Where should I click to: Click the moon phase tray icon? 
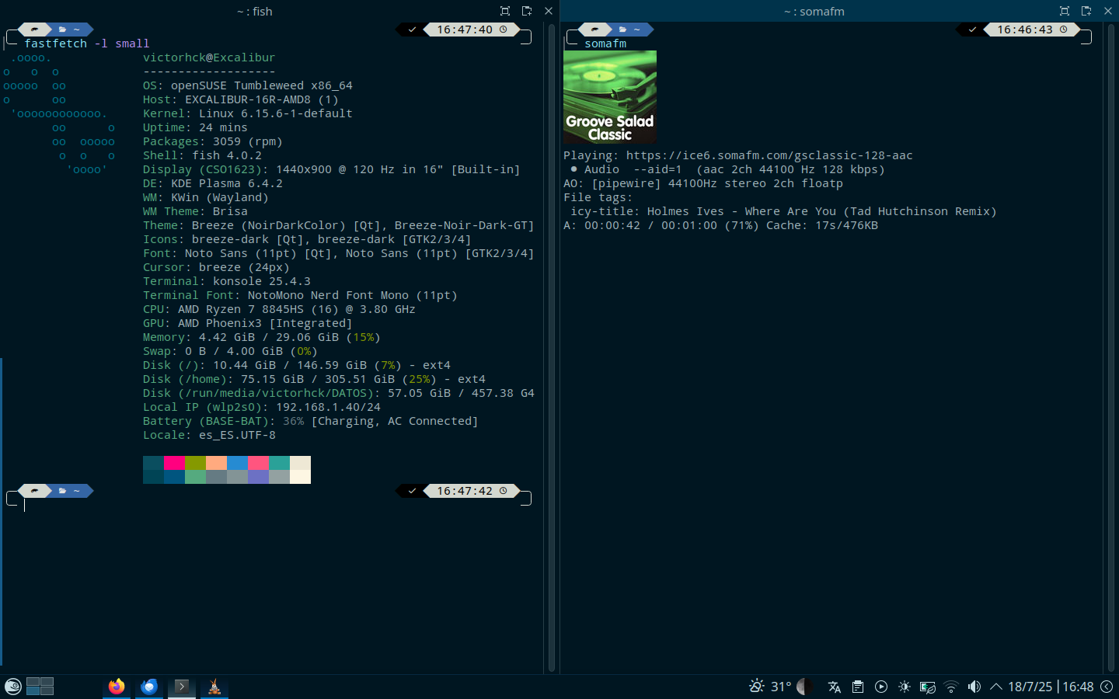804,687
